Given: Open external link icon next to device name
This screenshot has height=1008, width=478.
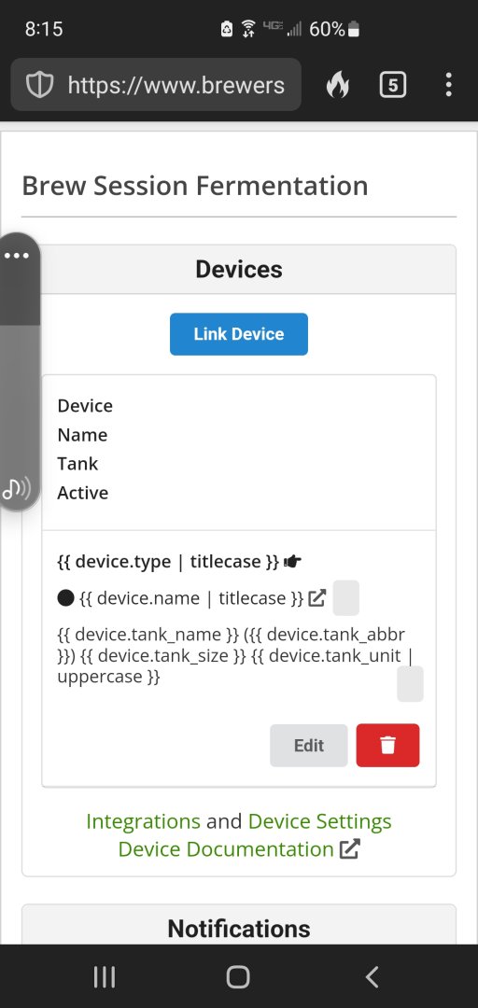Looking at the screenshot, I should [317, 598].
